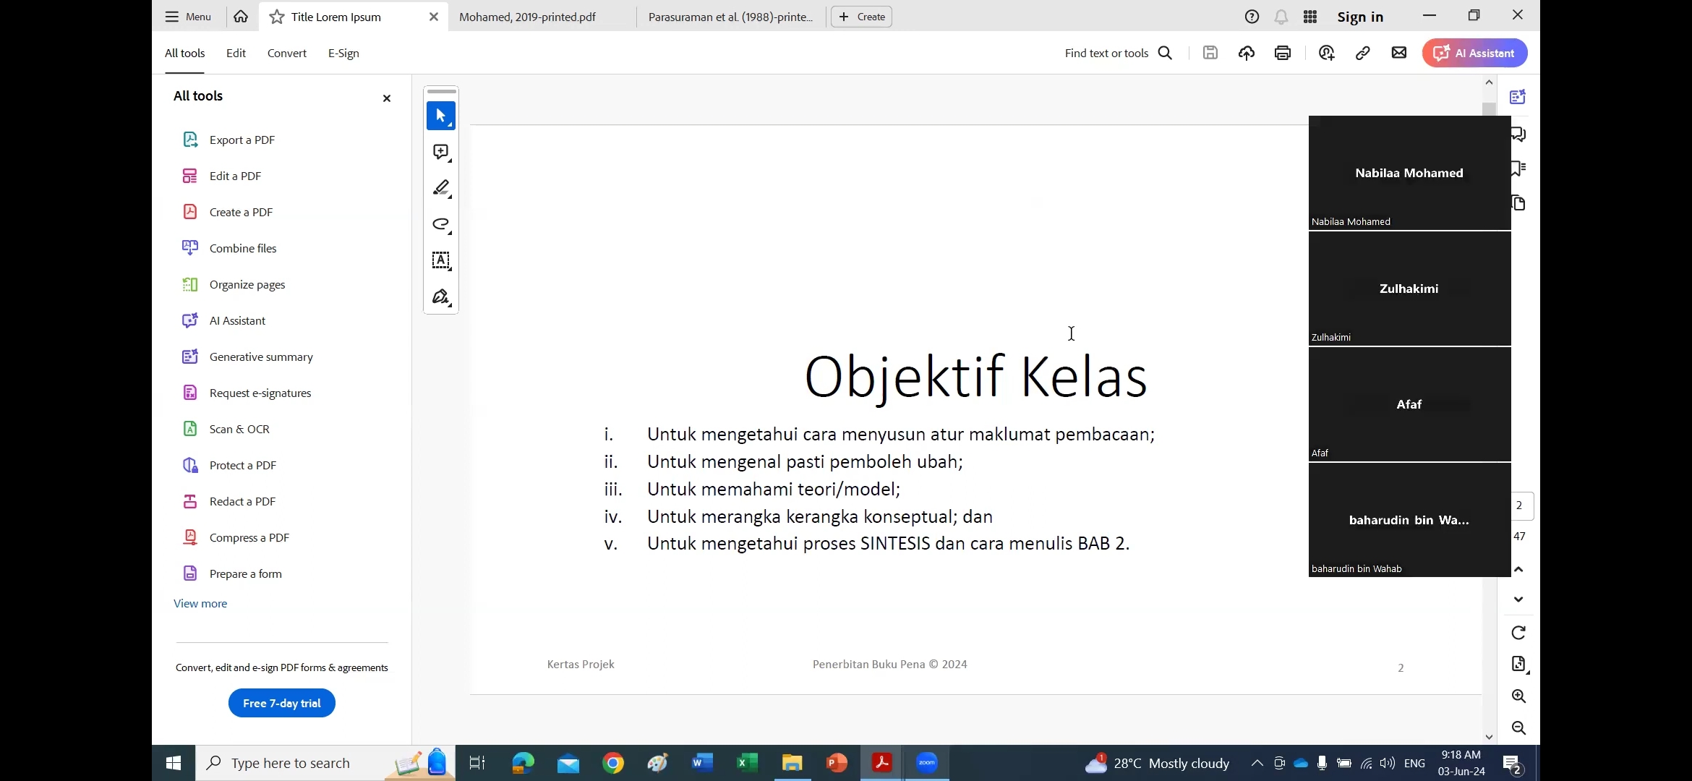Viewport: 1692px width, 781px height.
Task: Choose the Draw freehand lasso tool
Action: click(x=440, y=224)
